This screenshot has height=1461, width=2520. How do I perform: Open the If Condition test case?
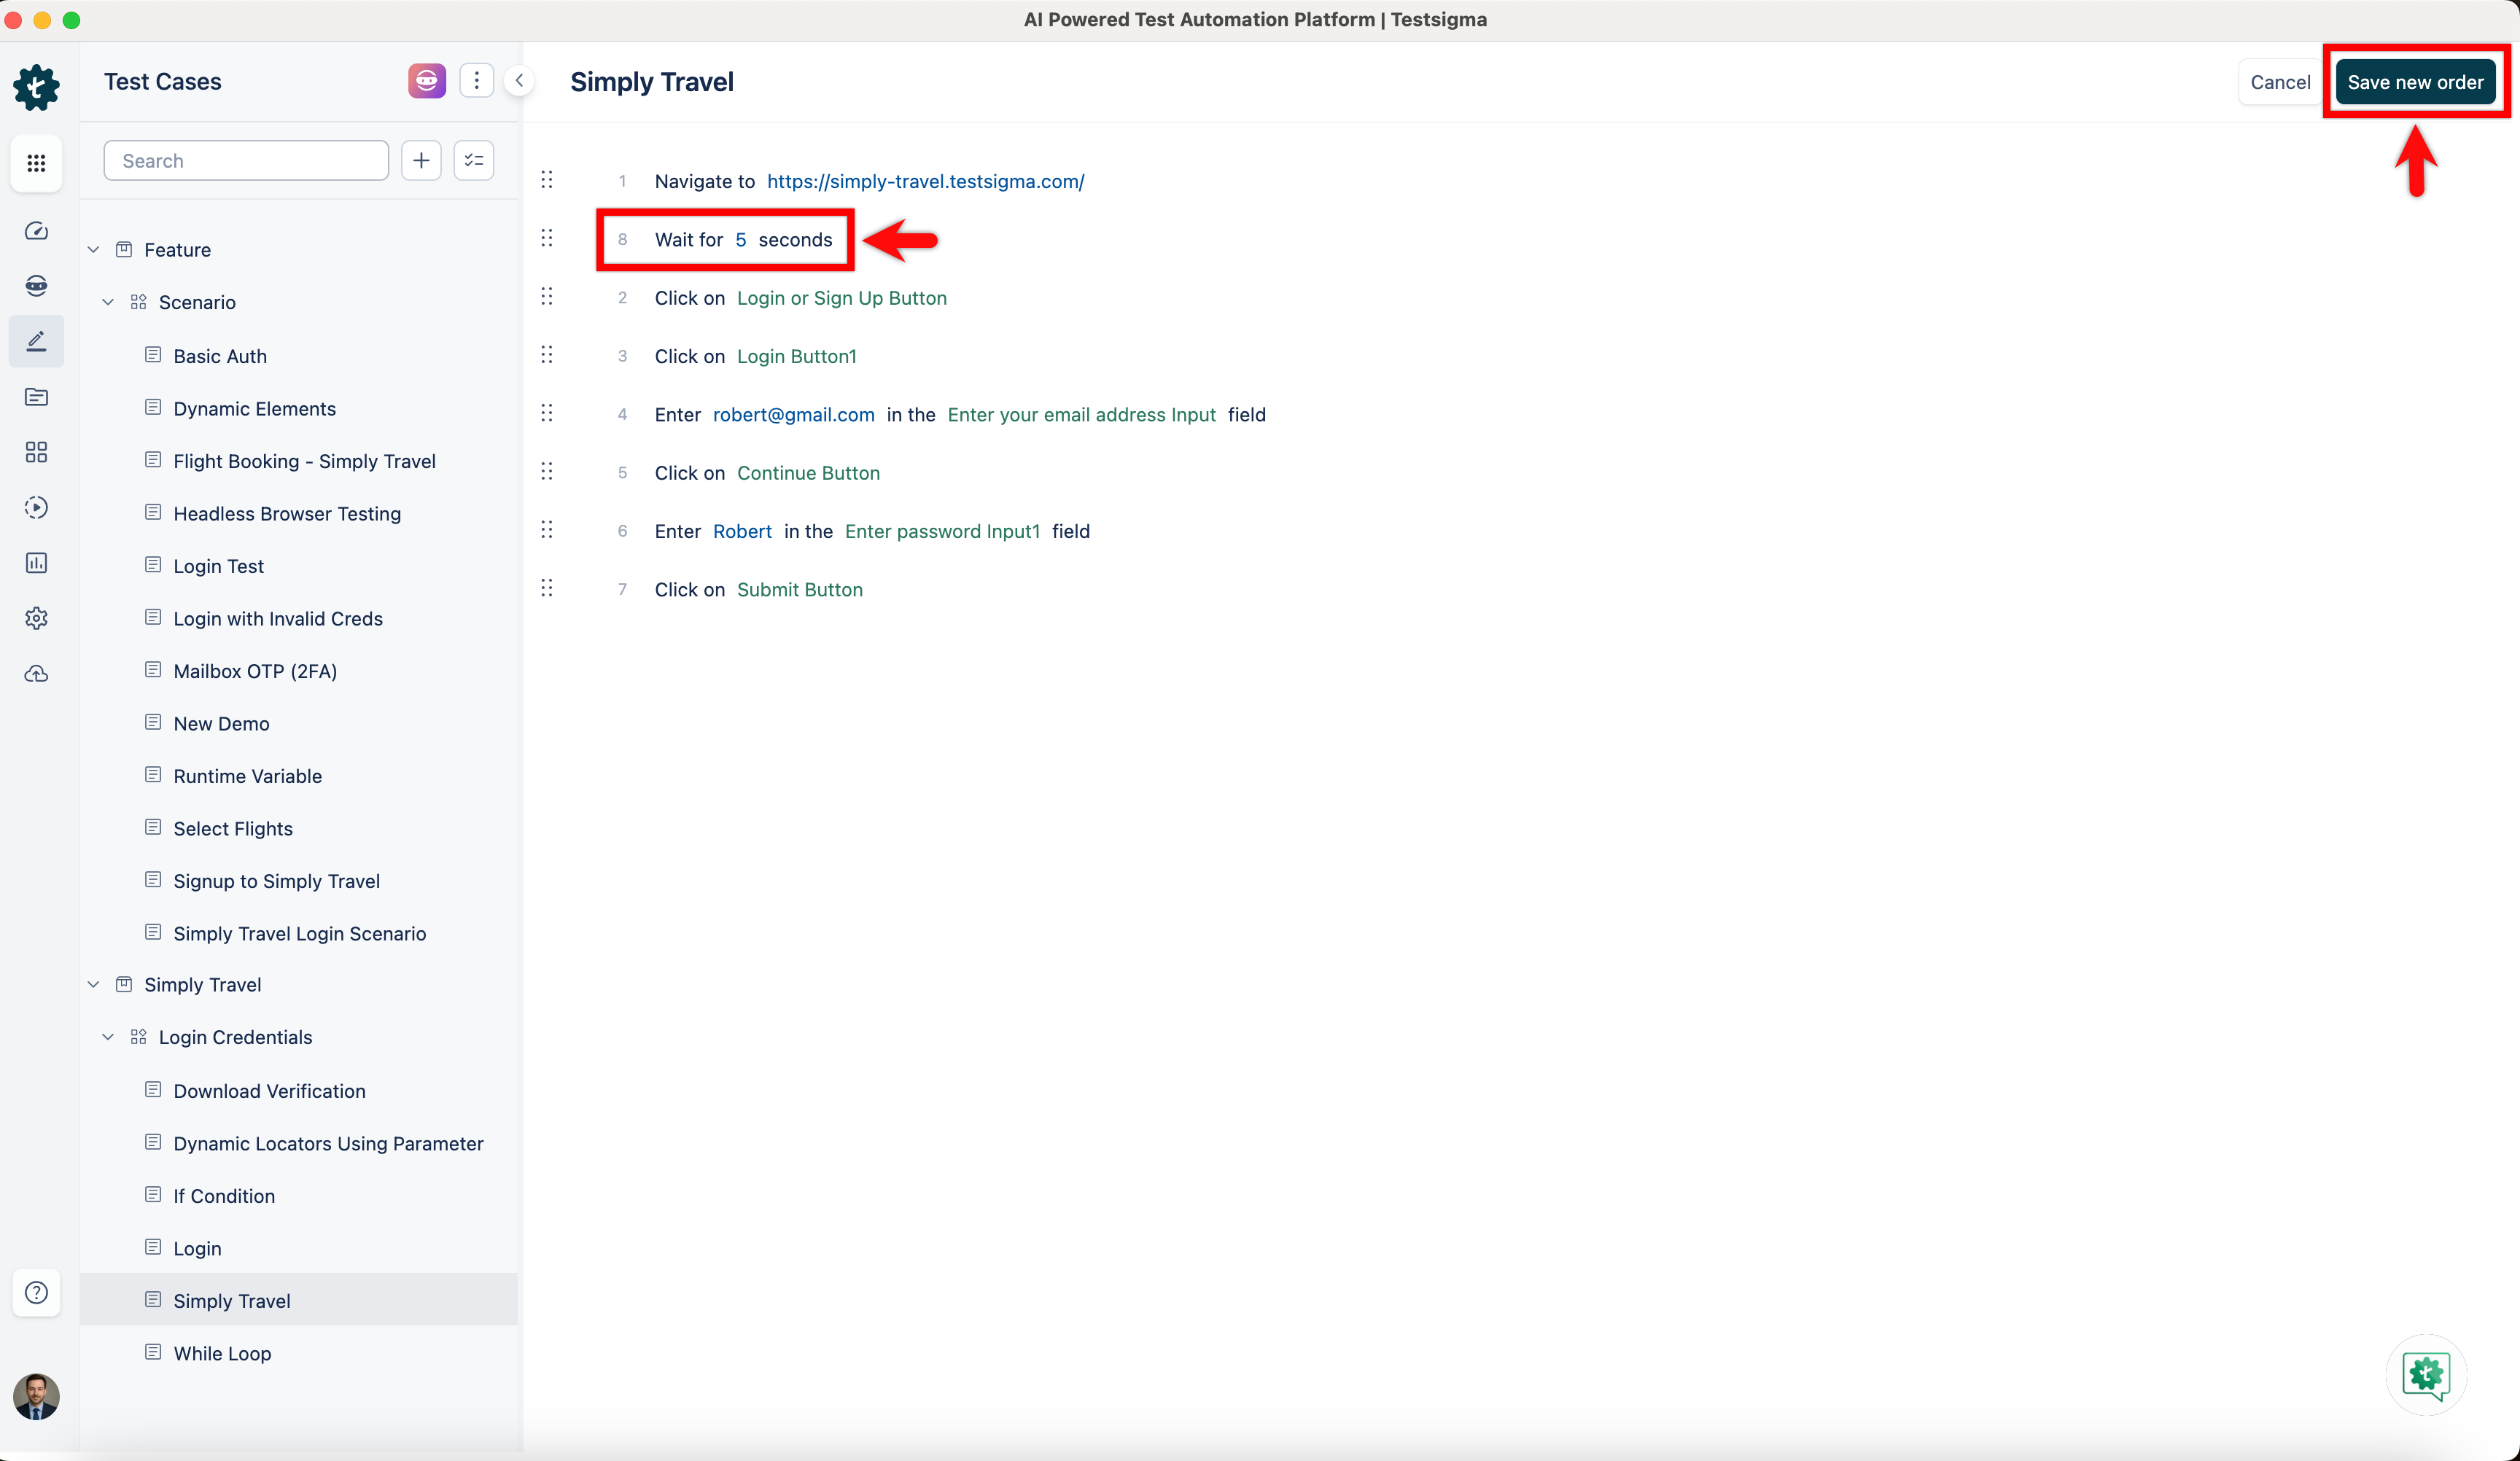tap(224, 1196)
